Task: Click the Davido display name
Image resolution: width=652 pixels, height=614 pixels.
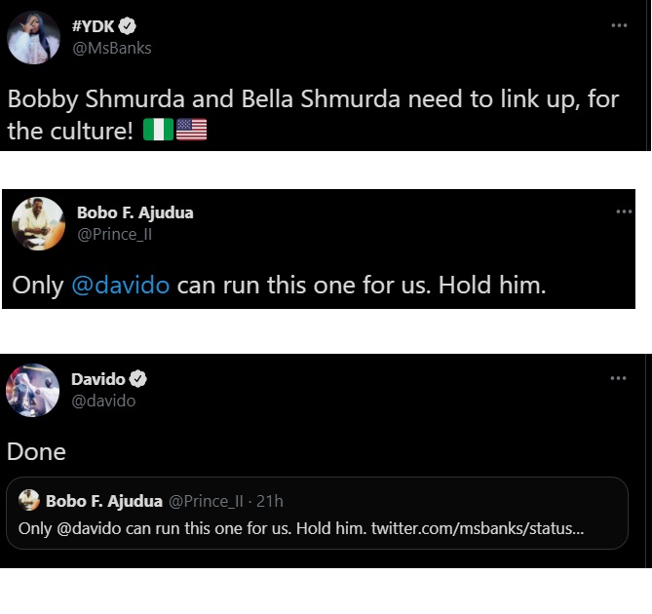Action: (98, 379)
